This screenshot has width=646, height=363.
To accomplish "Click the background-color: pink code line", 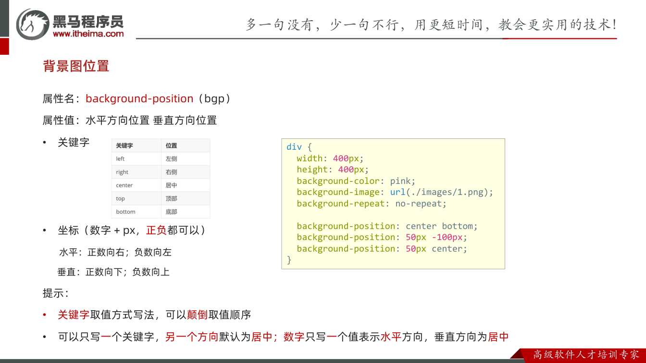I will (356, 181).
